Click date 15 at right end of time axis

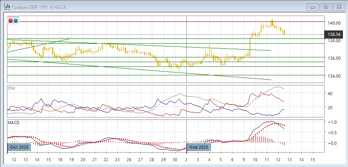pos(312,160)
